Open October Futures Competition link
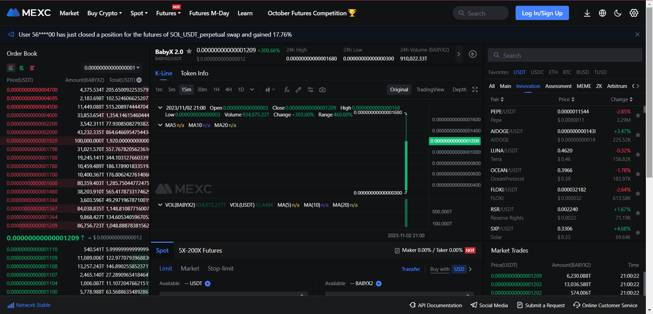Screen dimensions: 653x314 pyautogui.click(x=312, y=13)
